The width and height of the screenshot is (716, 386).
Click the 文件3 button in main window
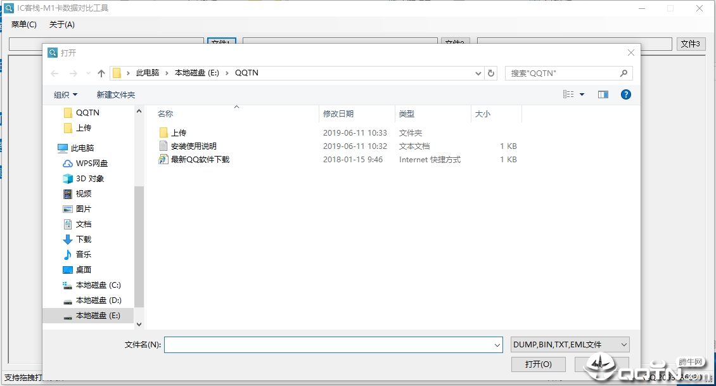click(690, 44)
